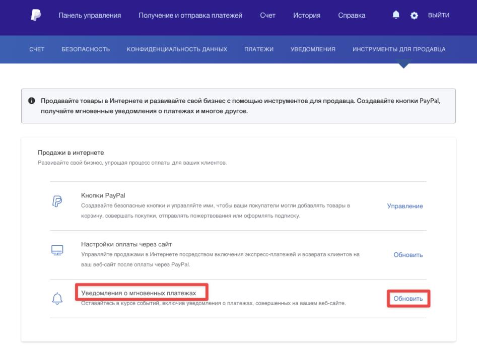Click bell icon for instant payment notifications

(57, 299)
